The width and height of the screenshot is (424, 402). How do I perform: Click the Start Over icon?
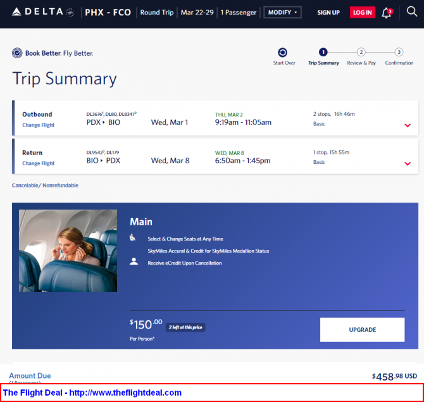click(283, 53)
